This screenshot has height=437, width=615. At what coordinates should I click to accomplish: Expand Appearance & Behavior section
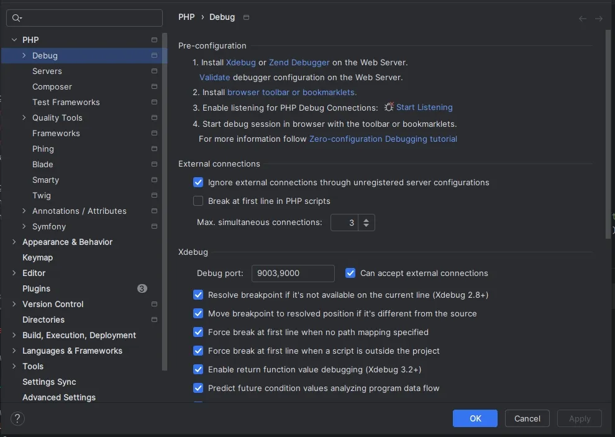[14, 242]
